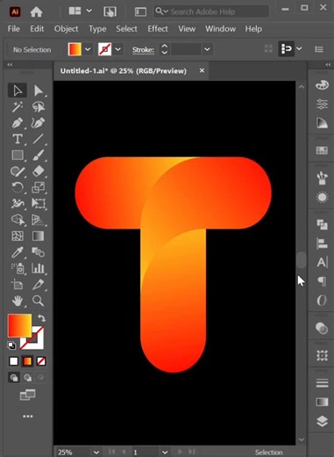Screen dimensions: 334x457
Task: Select the Lasso tool
Action: point(39,107)
